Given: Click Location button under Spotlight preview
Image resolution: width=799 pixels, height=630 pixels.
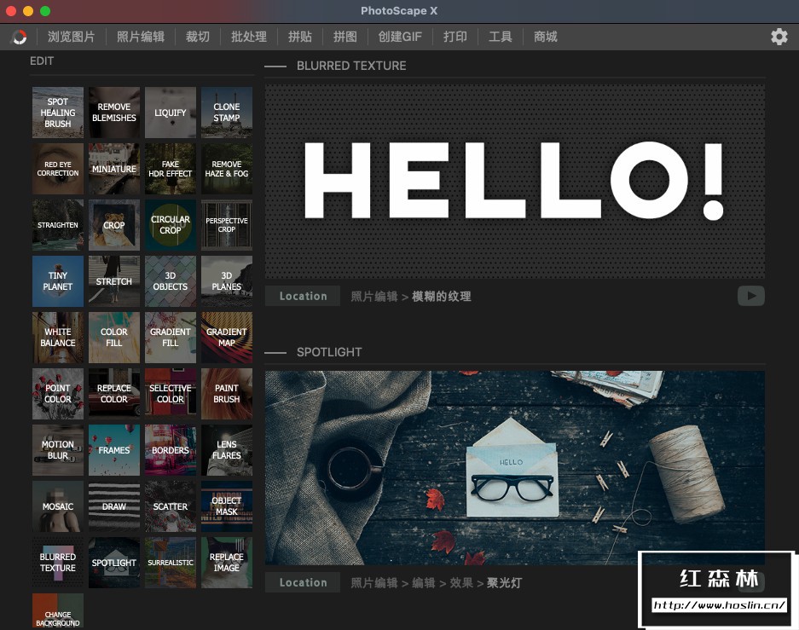Looking at the screenshot, I should (x=303, y=582).
